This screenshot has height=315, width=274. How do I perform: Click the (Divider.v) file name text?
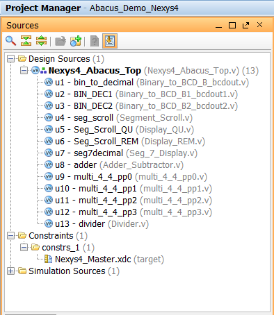(x=129, y=224)
